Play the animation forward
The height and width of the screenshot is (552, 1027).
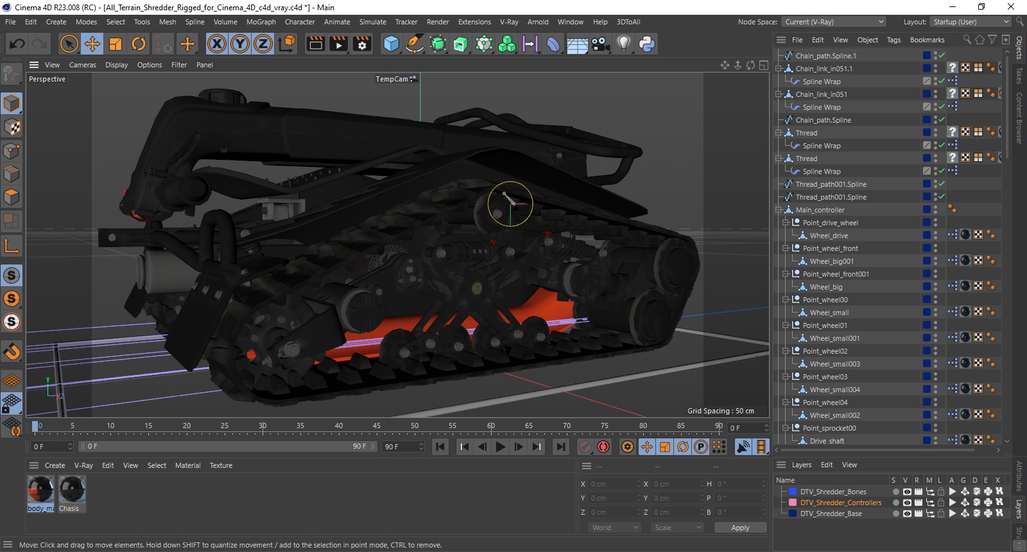pos(501,447)
